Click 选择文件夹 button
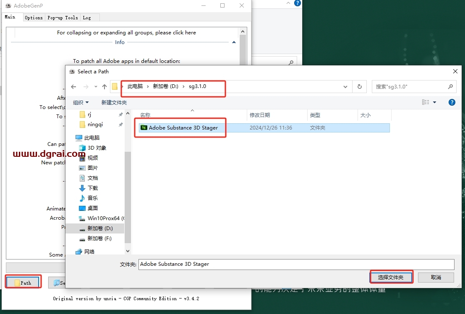This screenshot has width=465, height=314. (391, 277)
